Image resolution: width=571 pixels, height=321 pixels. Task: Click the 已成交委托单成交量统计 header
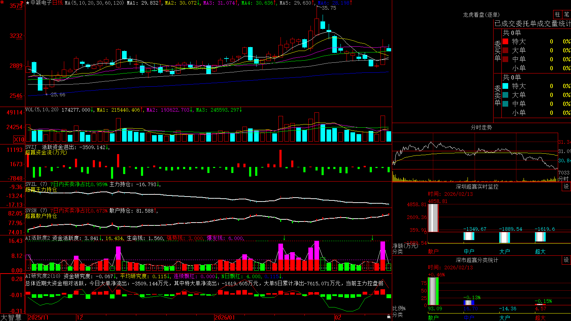(532, 24)
